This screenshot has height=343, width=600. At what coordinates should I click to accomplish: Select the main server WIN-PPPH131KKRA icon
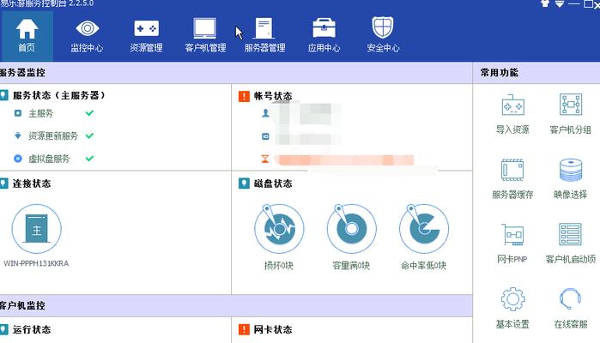36,229
